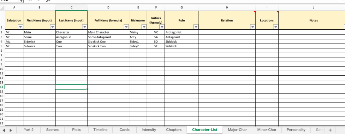Switch to the Cards sheet tab

pyautogui.click(x=125, y=130)
